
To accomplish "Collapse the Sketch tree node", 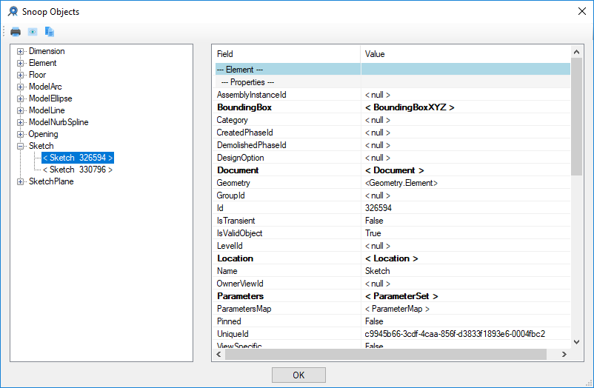I will pyautogui.click(x=21, y=146).
